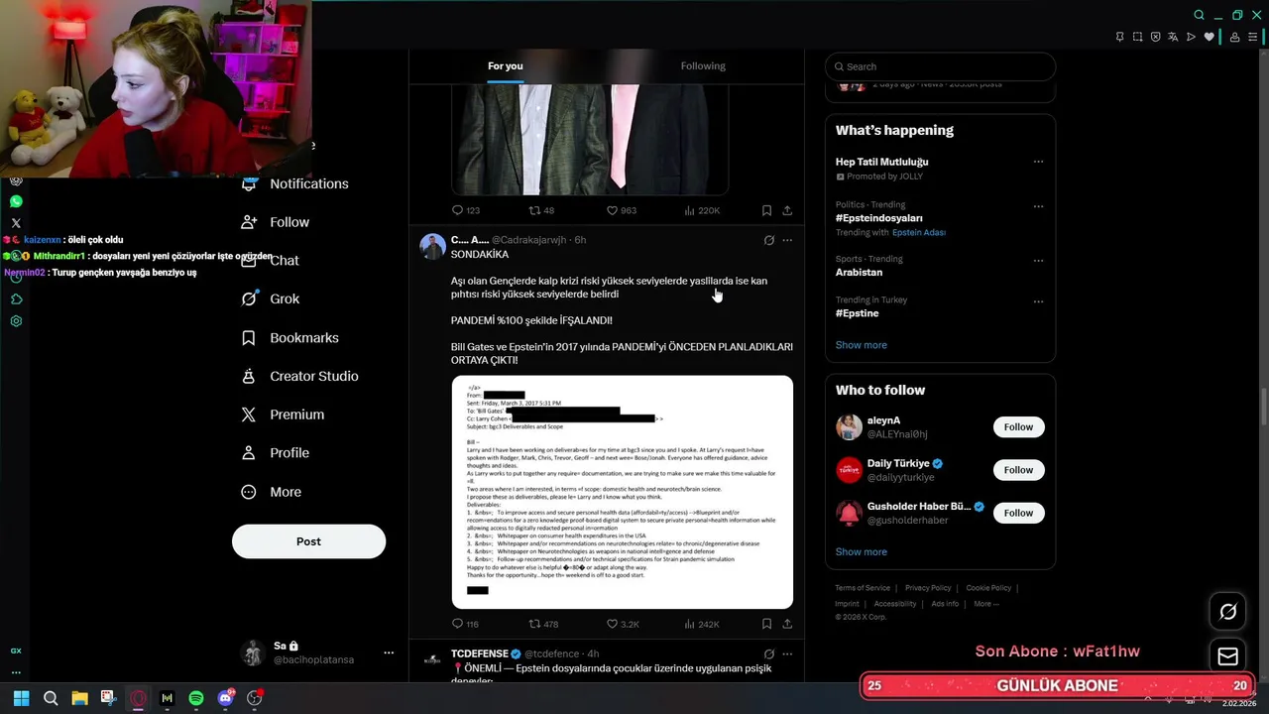The image size is (1269, 714).
Task: Open options for Hep Tatil Mutluluğu trend
Action: click(x=1038, y=162)
